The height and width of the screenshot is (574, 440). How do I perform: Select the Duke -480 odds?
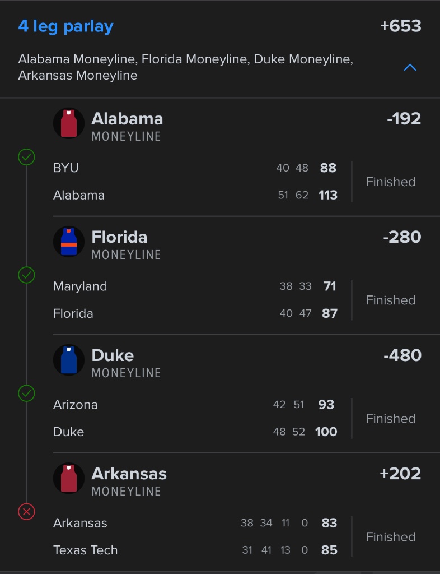[402, 355]
